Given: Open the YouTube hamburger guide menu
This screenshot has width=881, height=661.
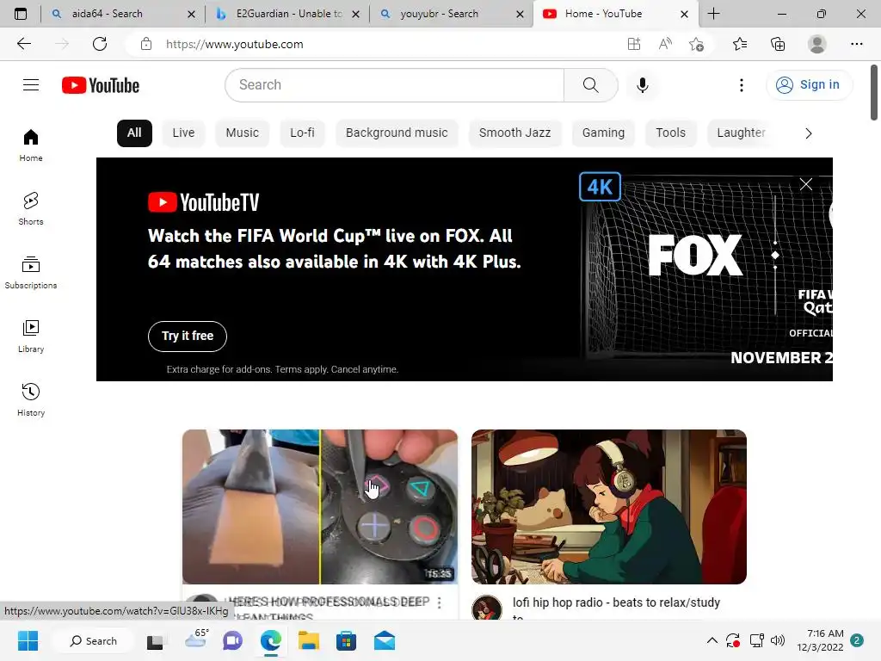Looking at the screenshot, I should coord(31,85).
